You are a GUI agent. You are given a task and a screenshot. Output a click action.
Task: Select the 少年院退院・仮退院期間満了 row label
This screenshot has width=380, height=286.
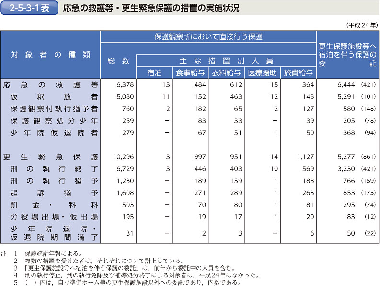point(54,233)
